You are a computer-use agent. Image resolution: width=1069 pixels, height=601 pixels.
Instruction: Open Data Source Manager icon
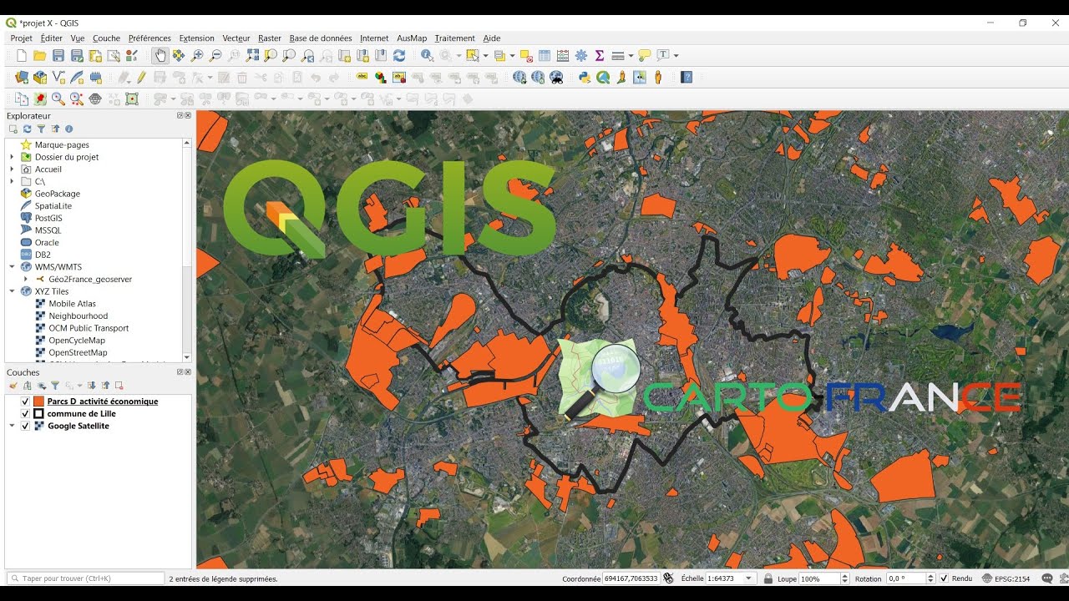point(22,78)
